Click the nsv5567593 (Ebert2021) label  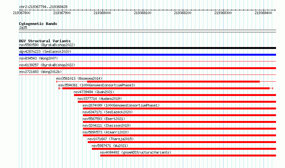104,119
